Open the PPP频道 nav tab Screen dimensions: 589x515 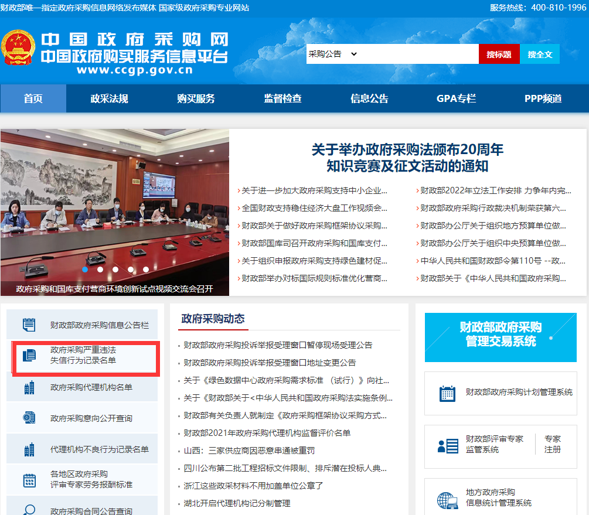tap(543, 98)
